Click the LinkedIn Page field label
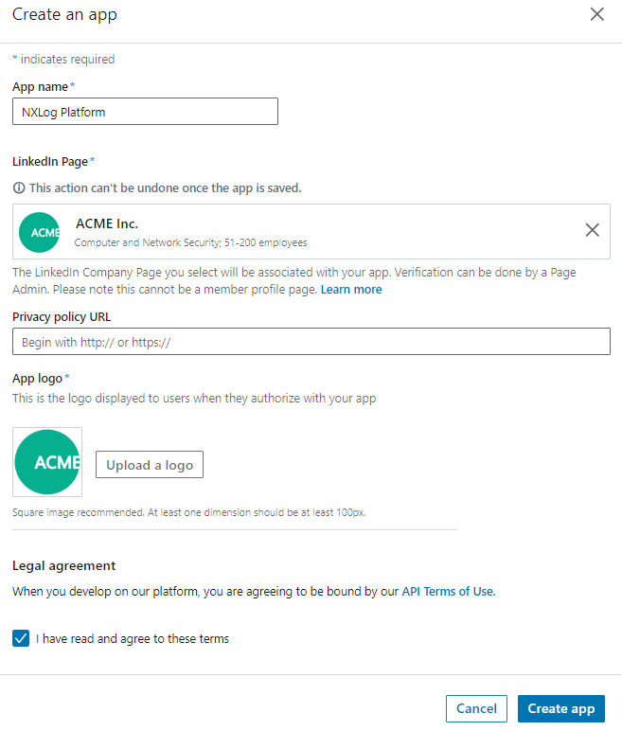This screenshot has width=622, height=731. coord(49,161)
